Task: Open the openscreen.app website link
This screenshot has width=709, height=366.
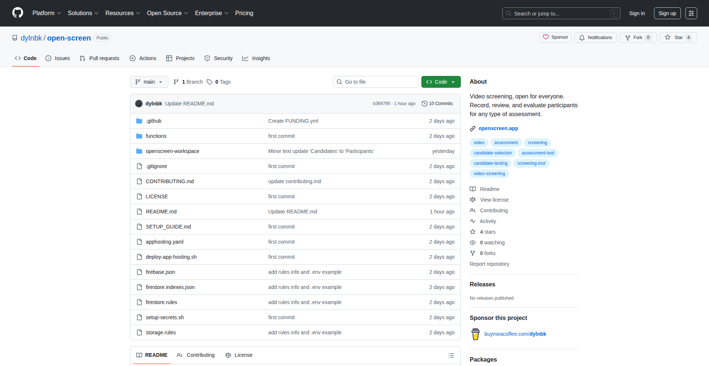Action: 498,128
